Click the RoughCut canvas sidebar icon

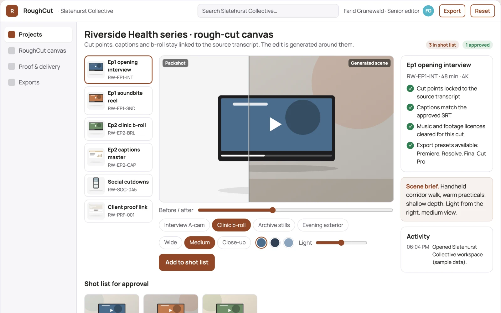pyautogui.click(x=12, y=50)
